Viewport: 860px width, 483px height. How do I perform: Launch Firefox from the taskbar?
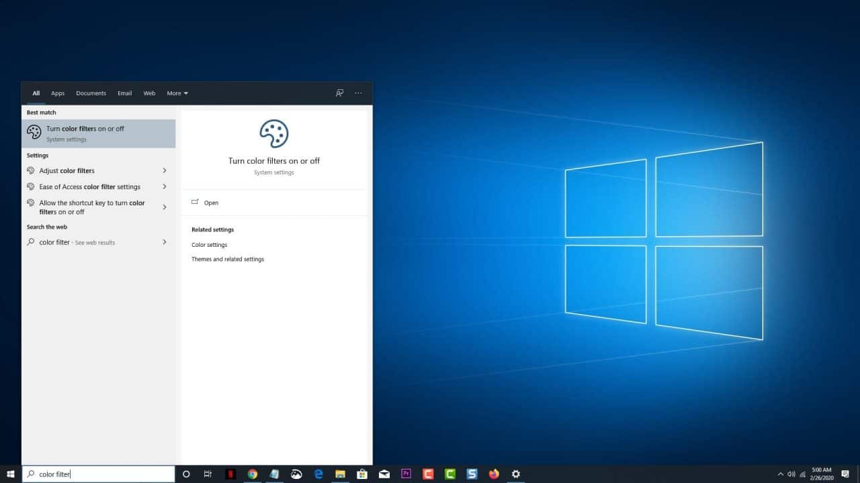point(494,474)
